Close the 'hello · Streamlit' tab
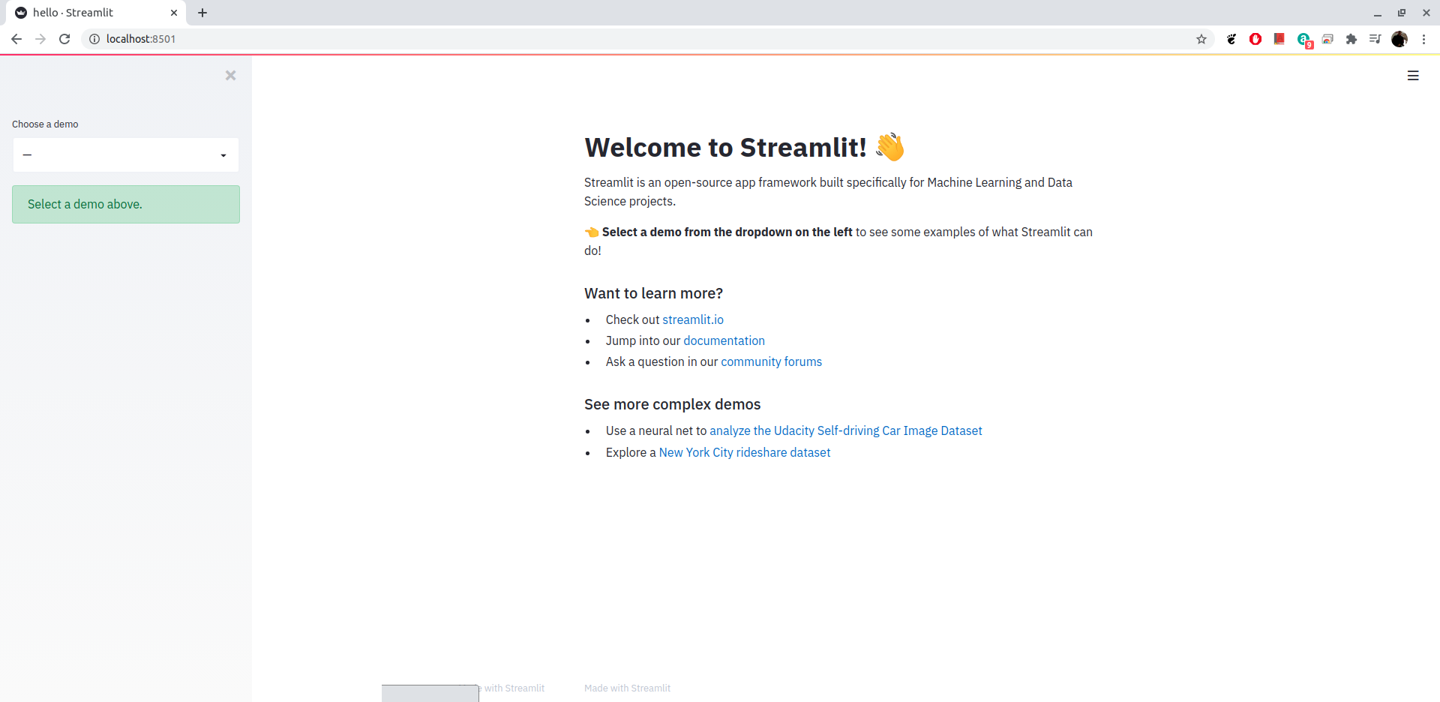 click(174, 13)
